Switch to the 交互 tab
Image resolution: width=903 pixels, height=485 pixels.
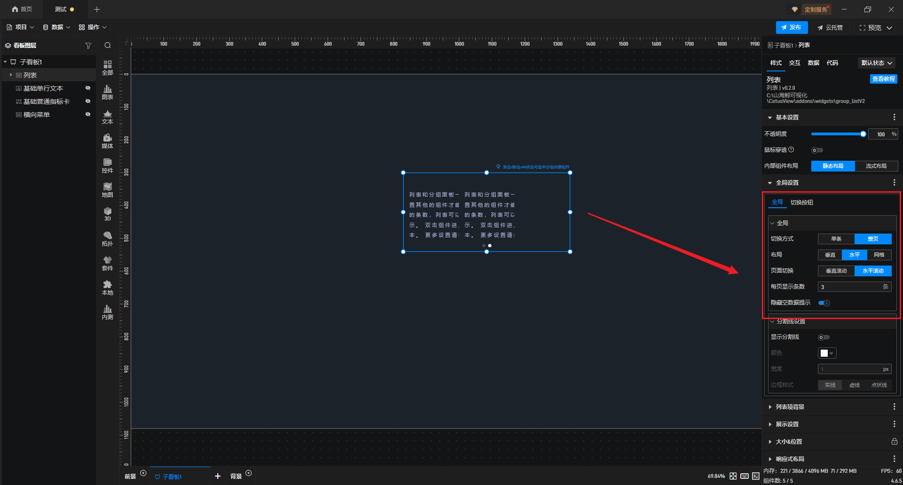[794, 63]
